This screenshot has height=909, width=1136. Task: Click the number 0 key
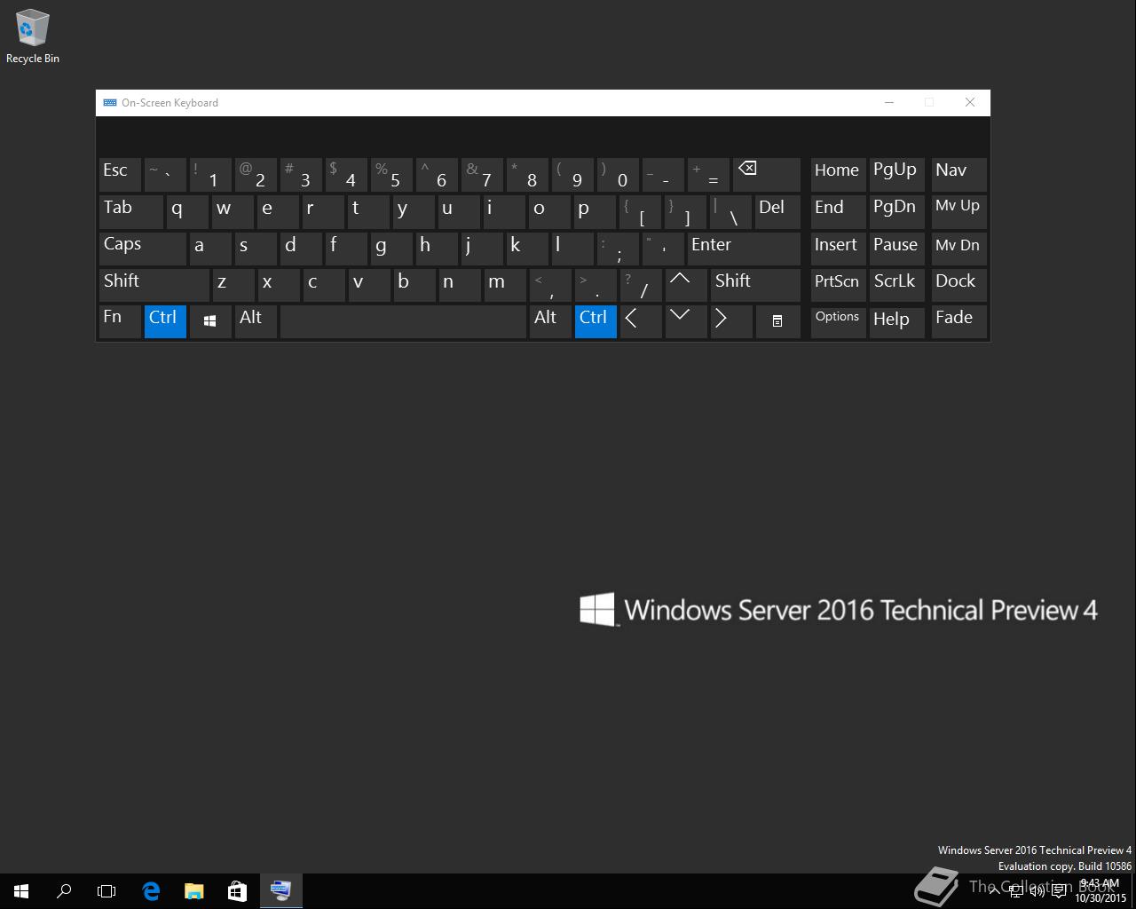(619, 176)
